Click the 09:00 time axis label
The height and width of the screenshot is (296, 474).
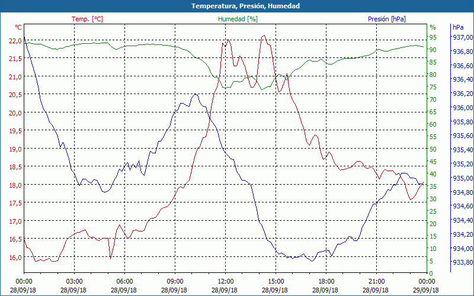tap(175, 282)
